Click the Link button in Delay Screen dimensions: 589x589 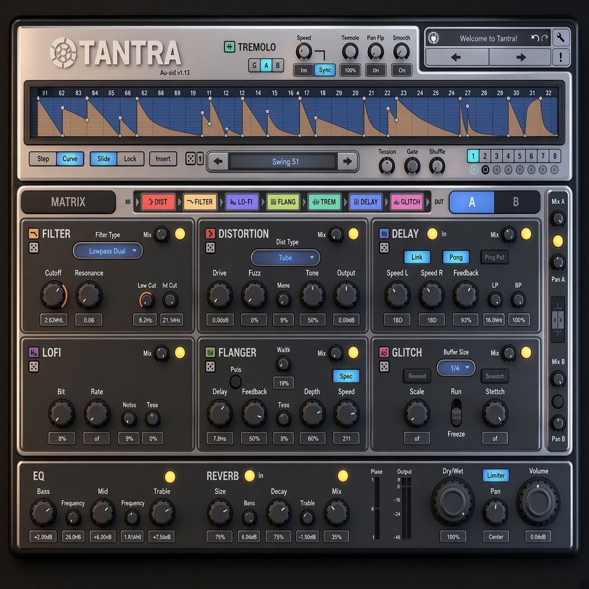pos(416,257)
